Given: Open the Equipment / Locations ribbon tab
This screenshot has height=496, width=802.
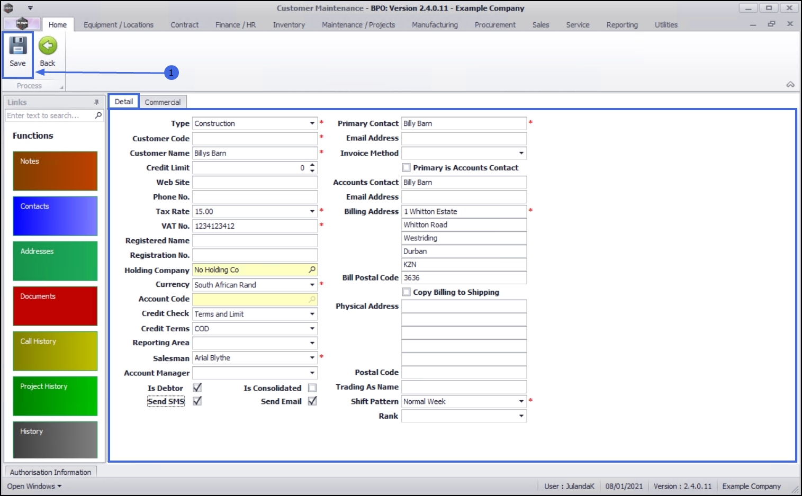Looking at the screenshot, I should [x=119, y=25].
